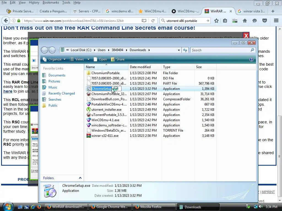Viewport: 282px width, 211px height.
Task: Click arrow after Downloads in breadcrumb
Action: (x=149, y=50)
